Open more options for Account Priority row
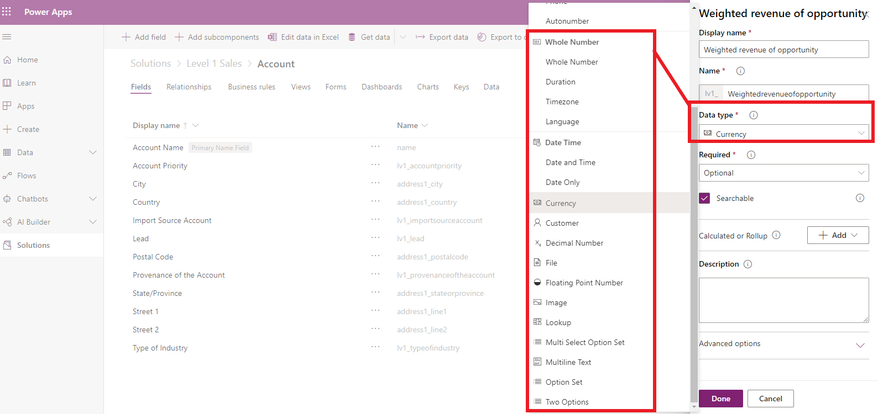This screenshot has width=878, height=414. [375, 164]
